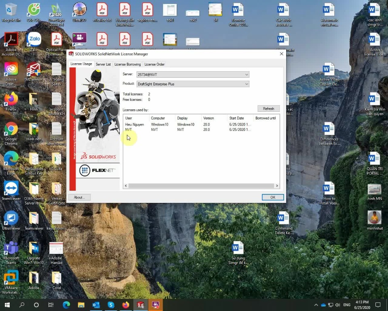The image size is (388, 311).
Task: Click the Display column header
Action: [188, 118]
